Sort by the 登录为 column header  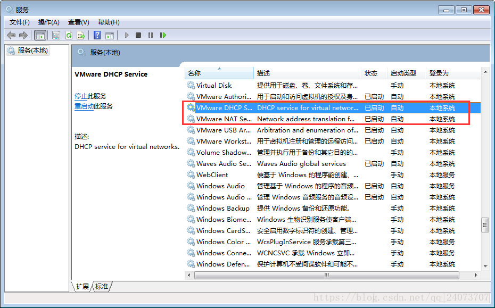453,73
